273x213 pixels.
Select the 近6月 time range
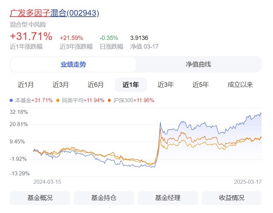pos(96,85)
